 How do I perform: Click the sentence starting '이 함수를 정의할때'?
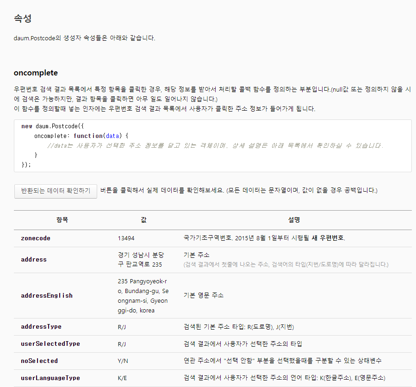click(164, 109)
